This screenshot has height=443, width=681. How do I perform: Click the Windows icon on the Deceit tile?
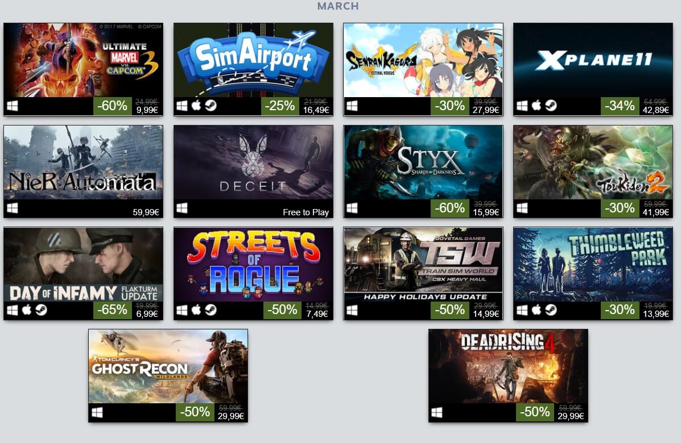[182, 208]
